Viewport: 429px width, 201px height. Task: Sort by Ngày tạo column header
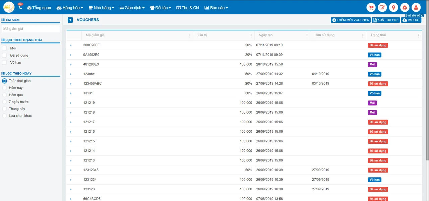click(x=265, y=35)
